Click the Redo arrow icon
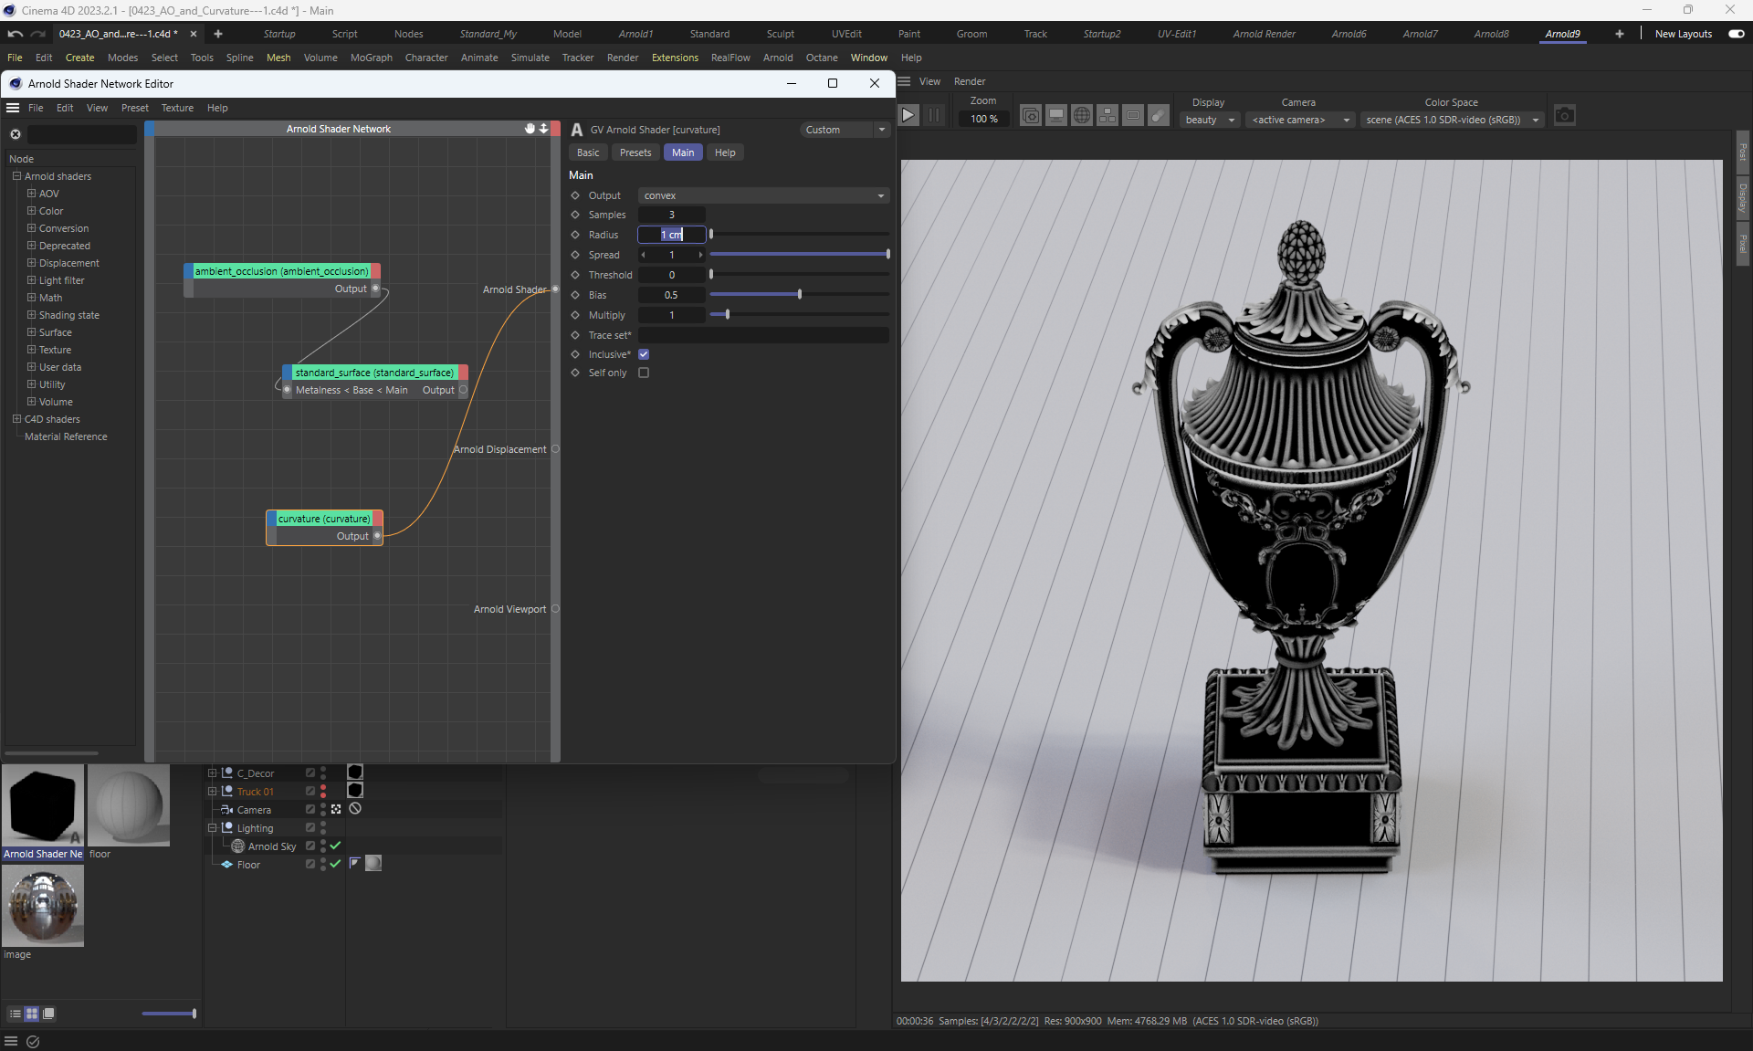 (38, 34)
